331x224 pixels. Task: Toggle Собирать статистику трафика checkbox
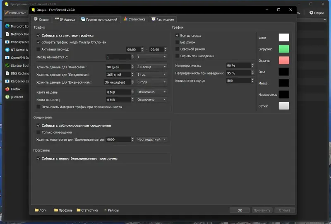38,36
